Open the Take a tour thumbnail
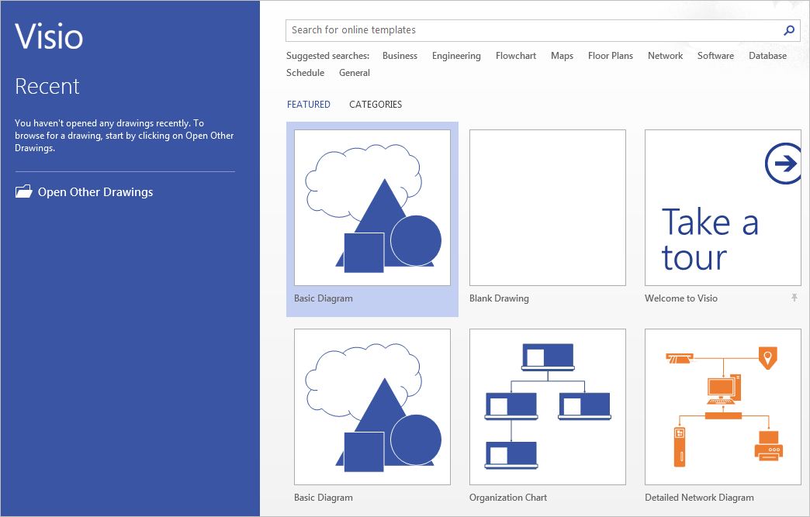 tap(722, 208)
